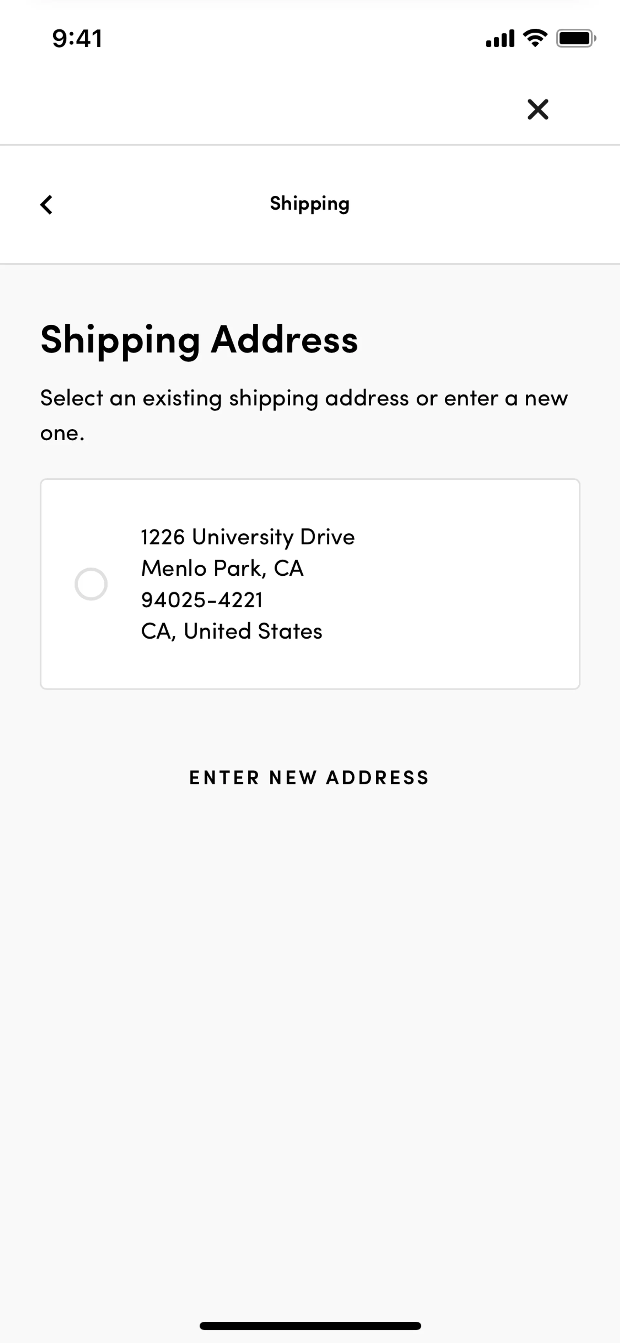Screen dimensions: 620x1343
Task: Tap the Wi-Fi status icon
Action: [534, 38]
